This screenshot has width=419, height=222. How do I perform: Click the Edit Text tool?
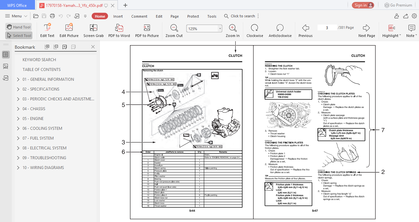pyautogui.click(x=47, y=31)
